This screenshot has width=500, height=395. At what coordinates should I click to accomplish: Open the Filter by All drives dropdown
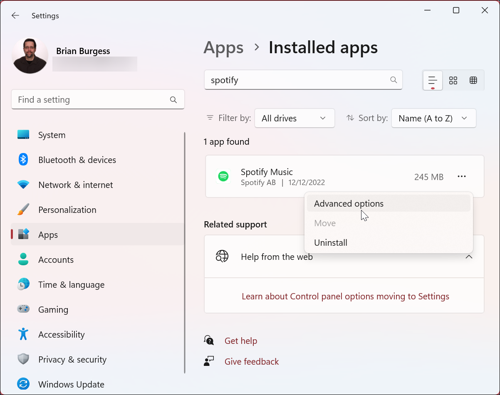tap(295, 118)
